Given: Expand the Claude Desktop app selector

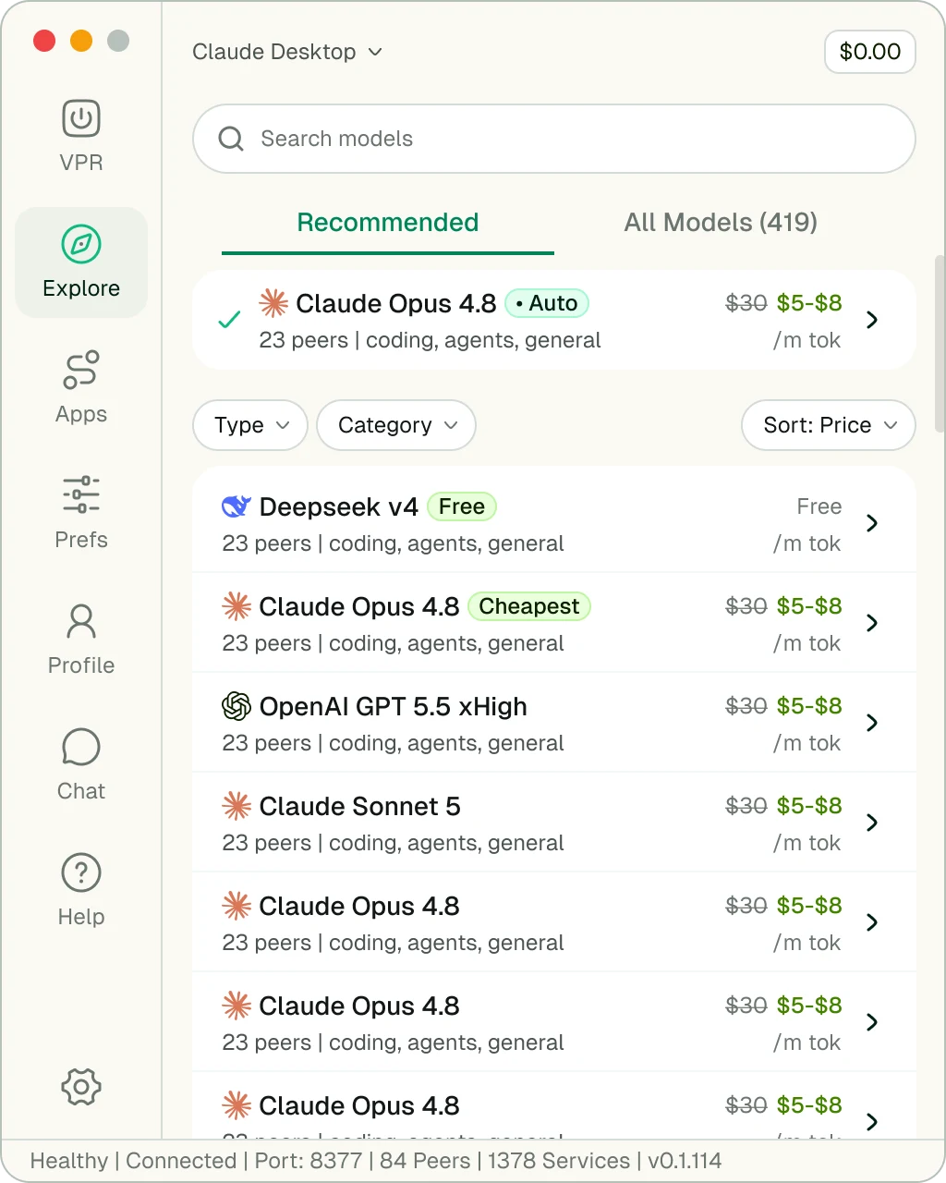Looking at the screenshot, I should 287,52.
